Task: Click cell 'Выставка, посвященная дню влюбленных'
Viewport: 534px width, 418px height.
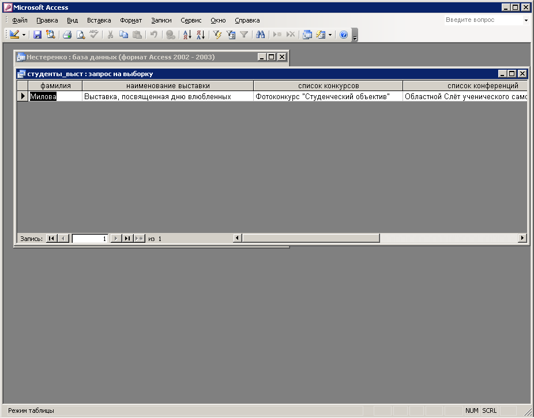Action: (x=168, y=96)
